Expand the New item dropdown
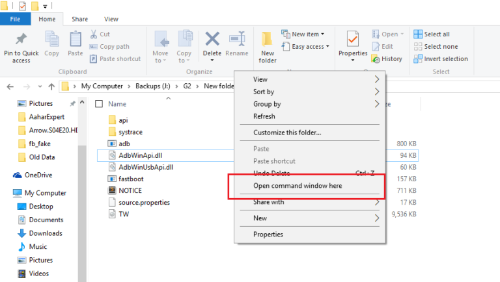 (x=305, y=34)
